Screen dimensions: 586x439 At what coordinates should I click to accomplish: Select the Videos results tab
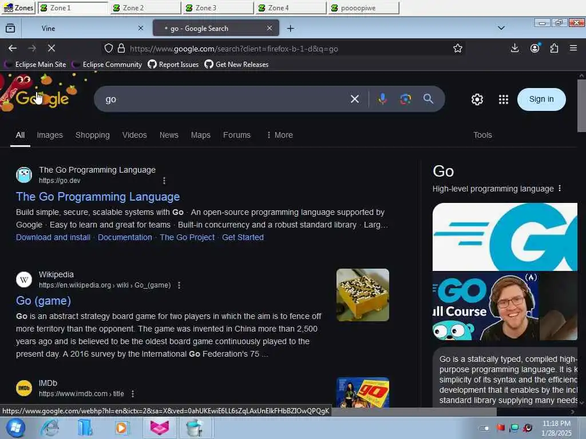coord(134,135)
